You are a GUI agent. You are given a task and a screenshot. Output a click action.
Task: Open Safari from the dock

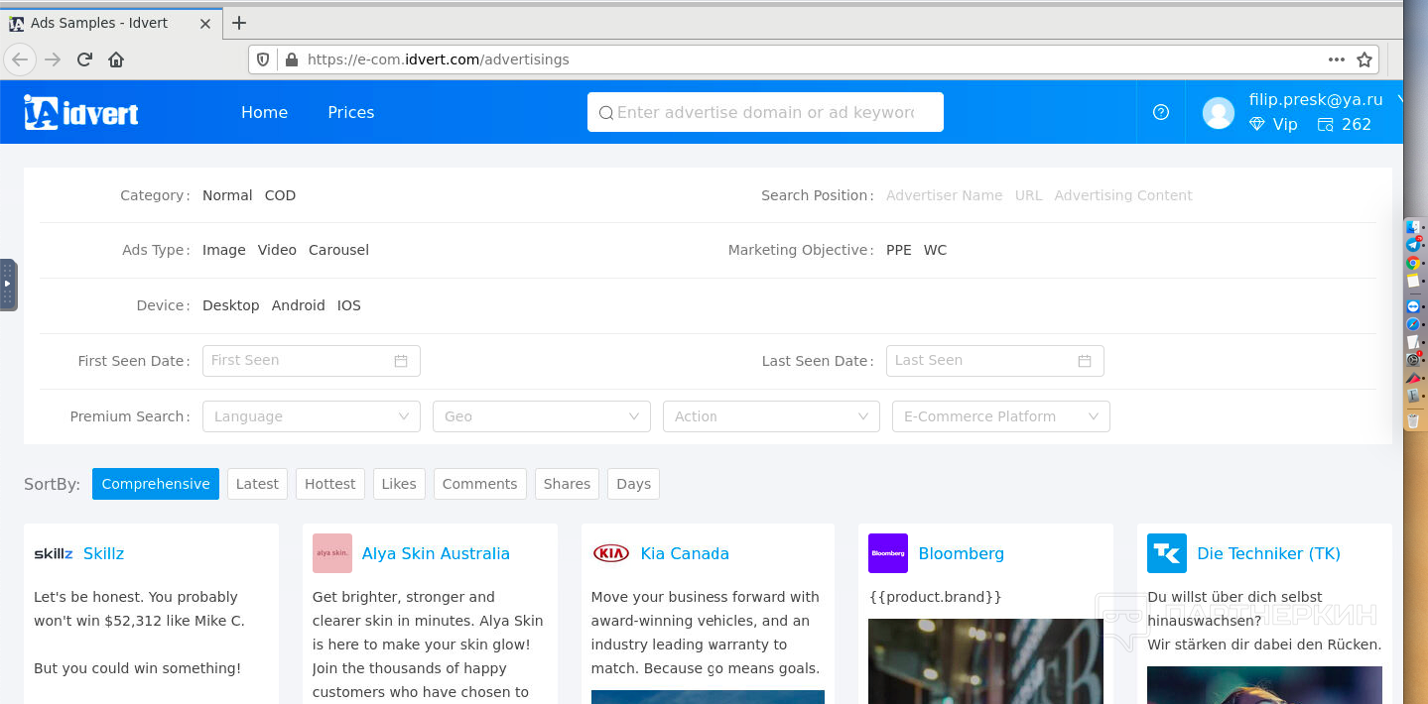1413,324
